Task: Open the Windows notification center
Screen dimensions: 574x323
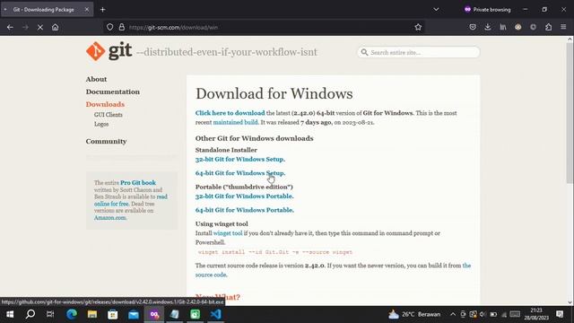Action: (x=560, y=314)
